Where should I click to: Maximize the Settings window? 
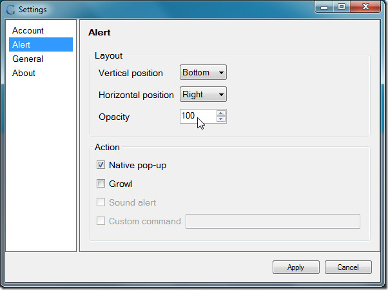coord(342,7)
